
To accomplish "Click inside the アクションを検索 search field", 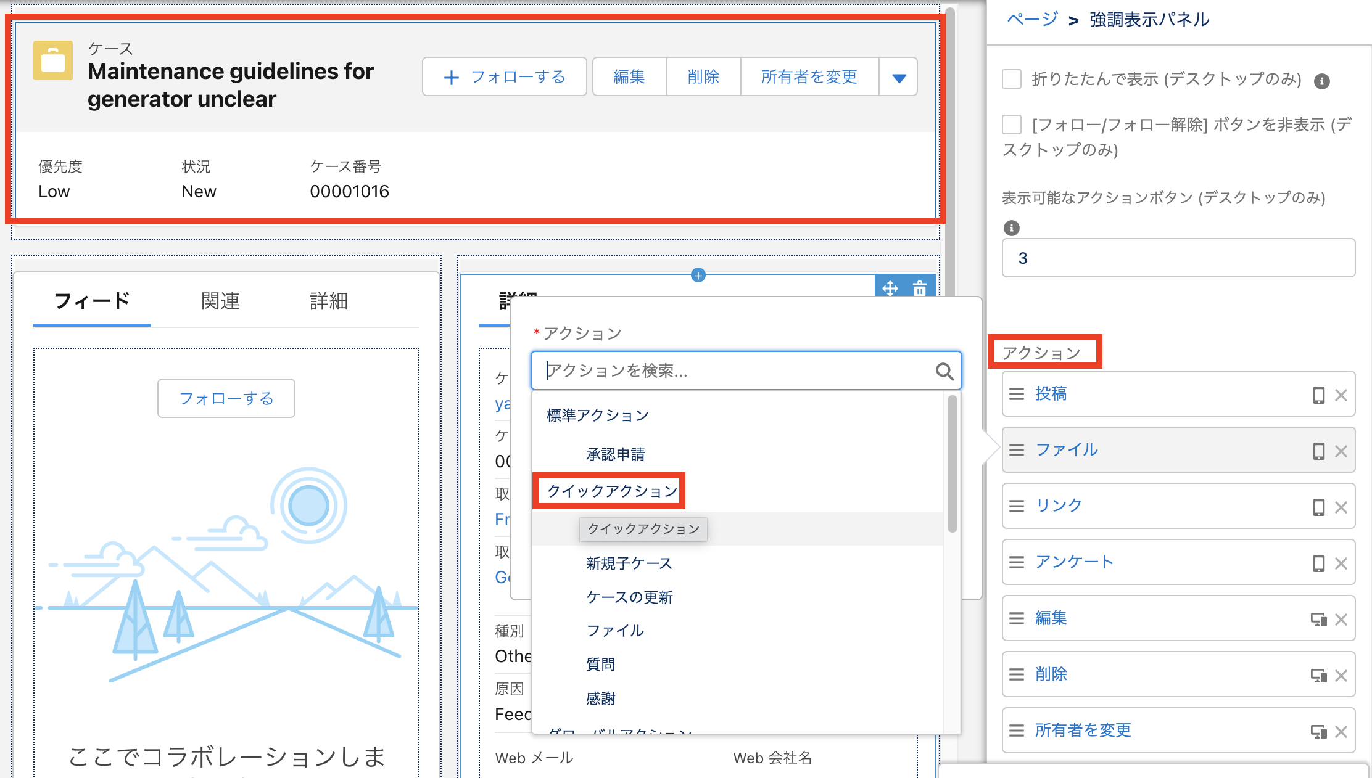I will 709,371.
